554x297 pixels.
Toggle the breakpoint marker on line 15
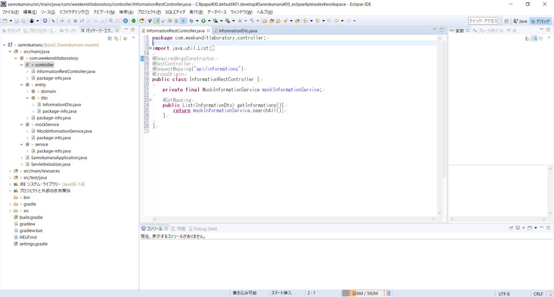(x=142, y=59)
